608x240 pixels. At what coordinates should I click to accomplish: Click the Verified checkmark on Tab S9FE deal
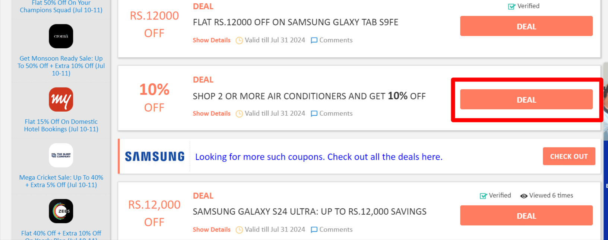click(x=510, y=6)
